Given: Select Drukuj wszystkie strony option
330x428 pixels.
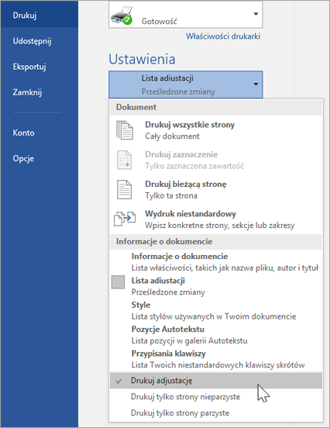Looking at the screenshot, I should 215,130.
